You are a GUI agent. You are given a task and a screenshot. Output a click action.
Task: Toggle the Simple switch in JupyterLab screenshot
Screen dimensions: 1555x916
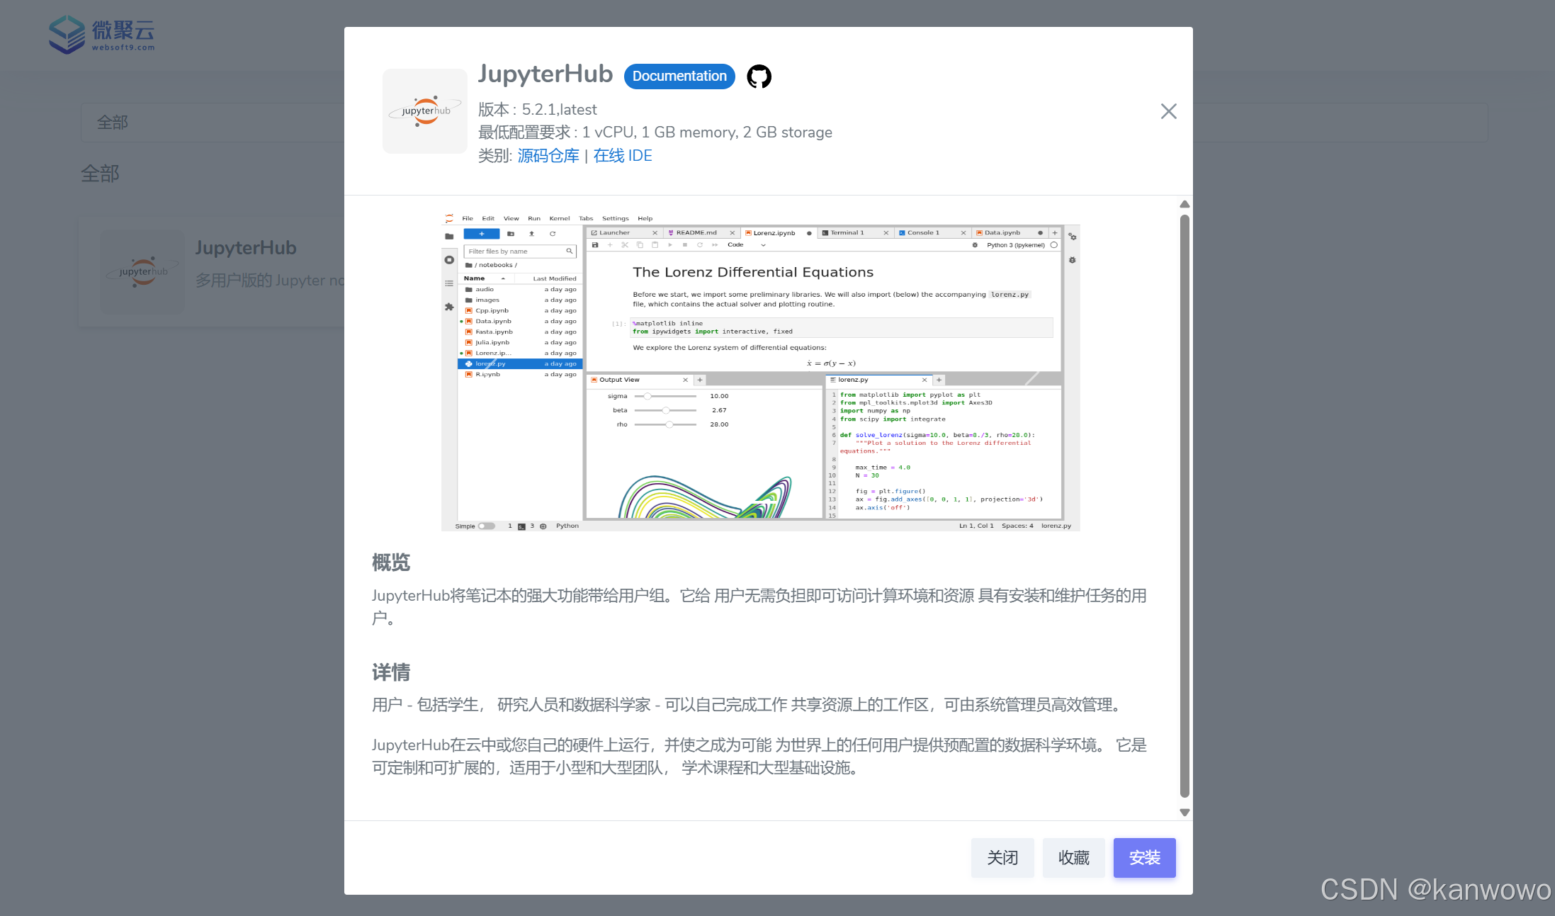tap(486, 526)
